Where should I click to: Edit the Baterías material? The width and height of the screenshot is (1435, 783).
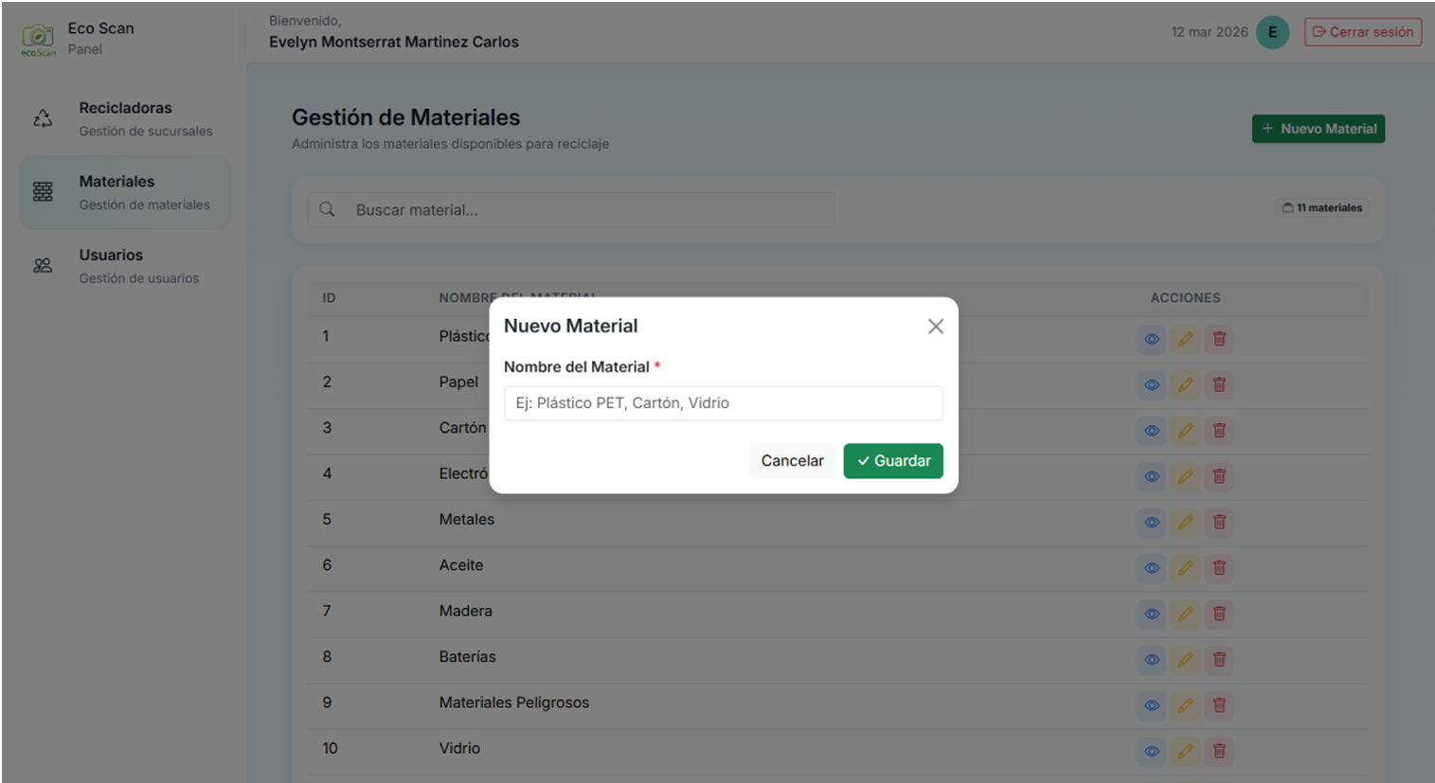(x=1185, y=659)
